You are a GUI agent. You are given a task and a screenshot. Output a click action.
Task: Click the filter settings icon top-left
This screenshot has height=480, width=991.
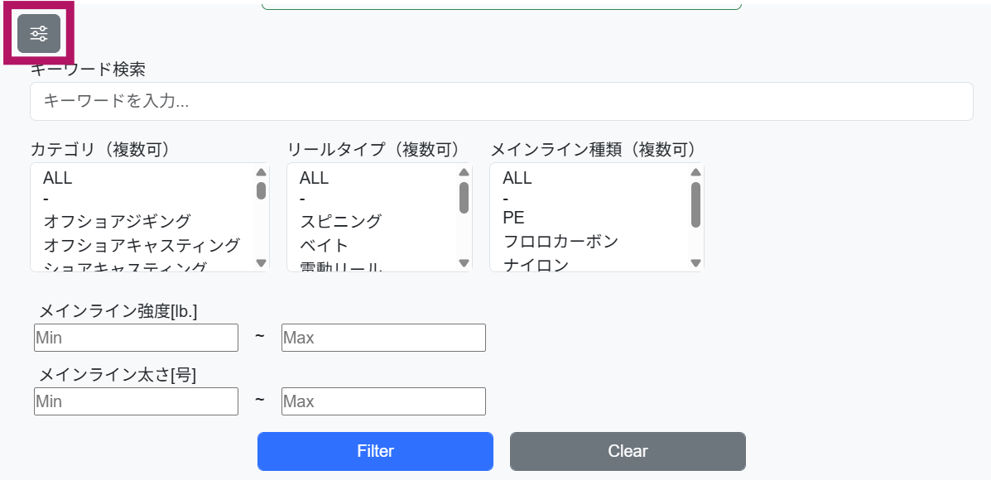click(38, 33)
